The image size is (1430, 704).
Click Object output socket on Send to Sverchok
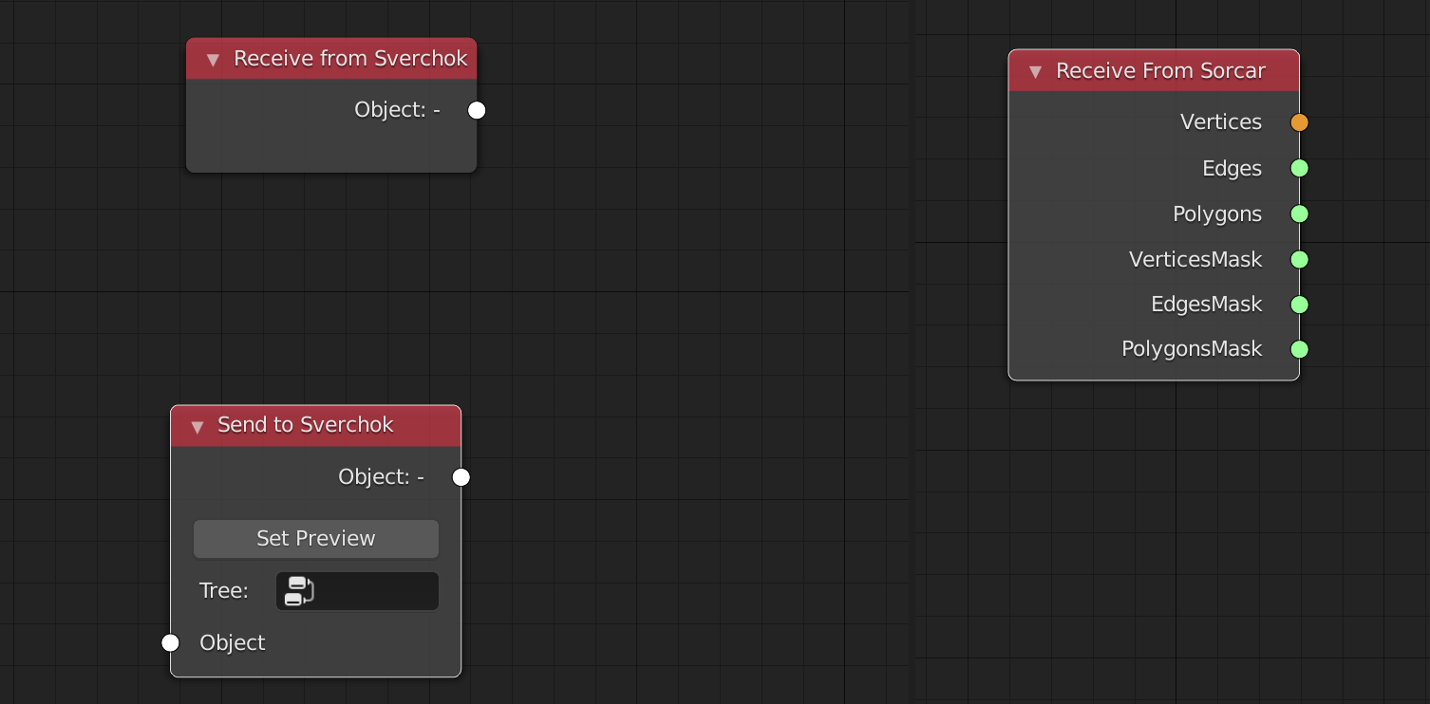tap(461, 477)
